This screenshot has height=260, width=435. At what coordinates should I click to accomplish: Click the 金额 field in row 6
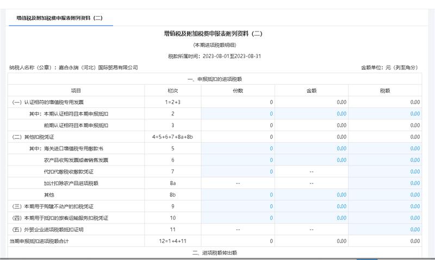pos(311,160)
